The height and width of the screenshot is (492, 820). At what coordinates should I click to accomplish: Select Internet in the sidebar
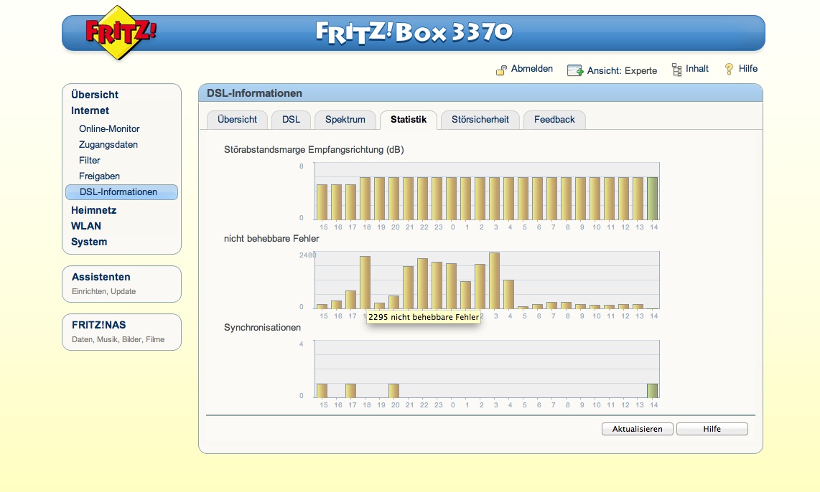[x=90, y=110]
